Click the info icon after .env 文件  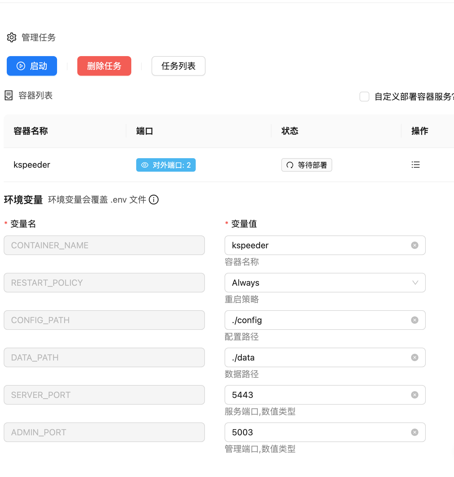pyautogui.click(x=154, y=200)
